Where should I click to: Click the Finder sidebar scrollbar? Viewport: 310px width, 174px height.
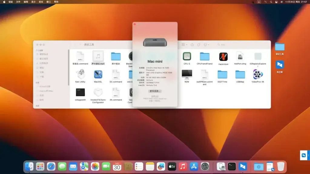69,67
